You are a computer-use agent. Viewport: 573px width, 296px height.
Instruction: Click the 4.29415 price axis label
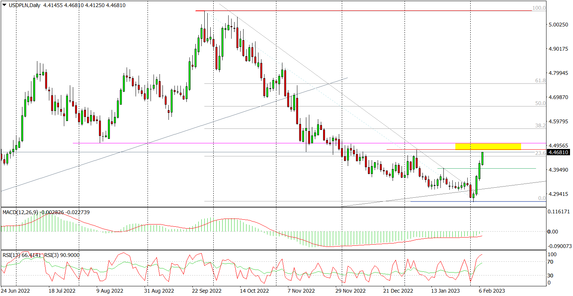pyautogui.click(x=558, y=194)
